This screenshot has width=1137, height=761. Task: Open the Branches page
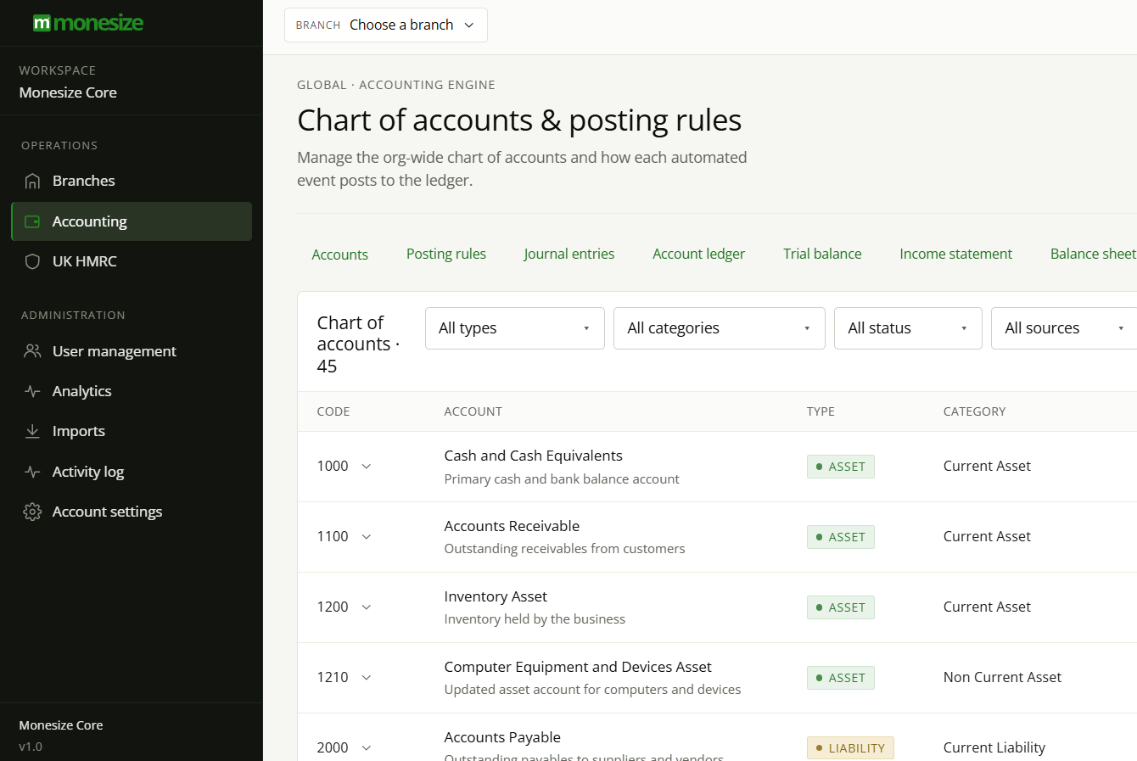pyautogui.click(x=132, y=181)
